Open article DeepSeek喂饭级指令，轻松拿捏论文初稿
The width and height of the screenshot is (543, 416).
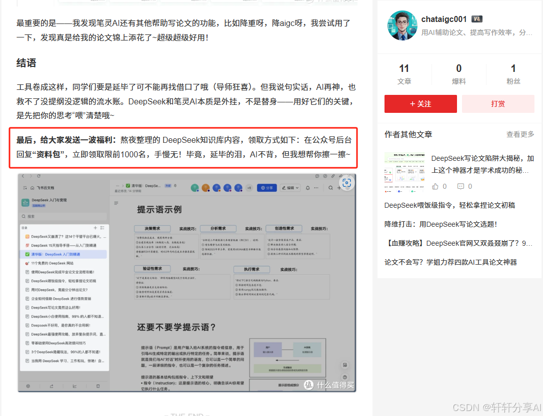(x=449, y=205)
